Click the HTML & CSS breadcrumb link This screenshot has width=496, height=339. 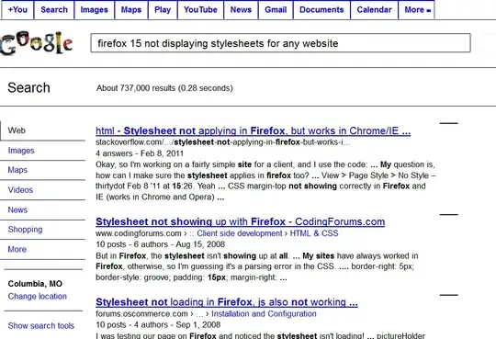(314, 233)
